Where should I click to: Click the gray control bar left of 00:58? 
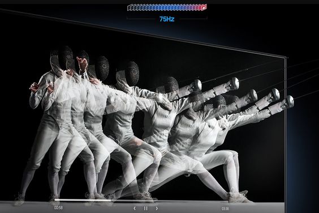(27, 208)
